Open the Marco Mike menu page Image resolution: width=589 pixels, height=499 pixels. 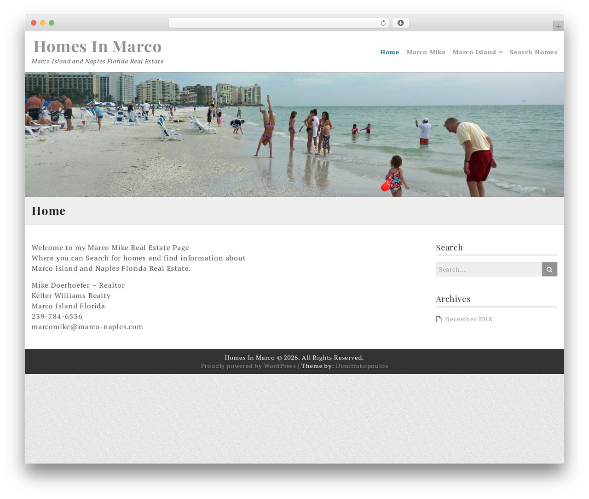[426, 52]
